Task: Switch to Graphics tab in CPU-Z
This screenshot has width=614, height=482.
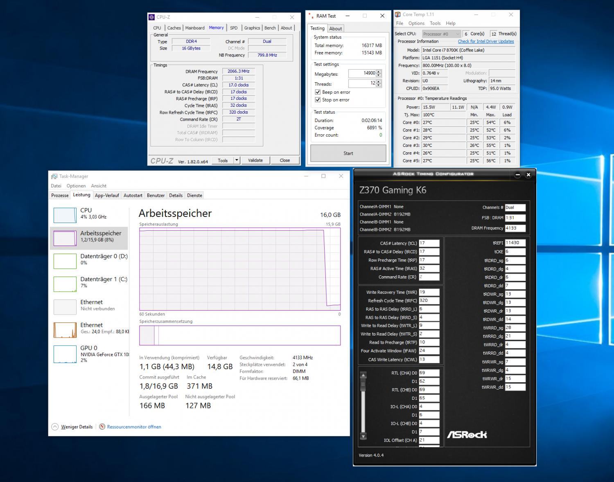Action: [252, 28]
